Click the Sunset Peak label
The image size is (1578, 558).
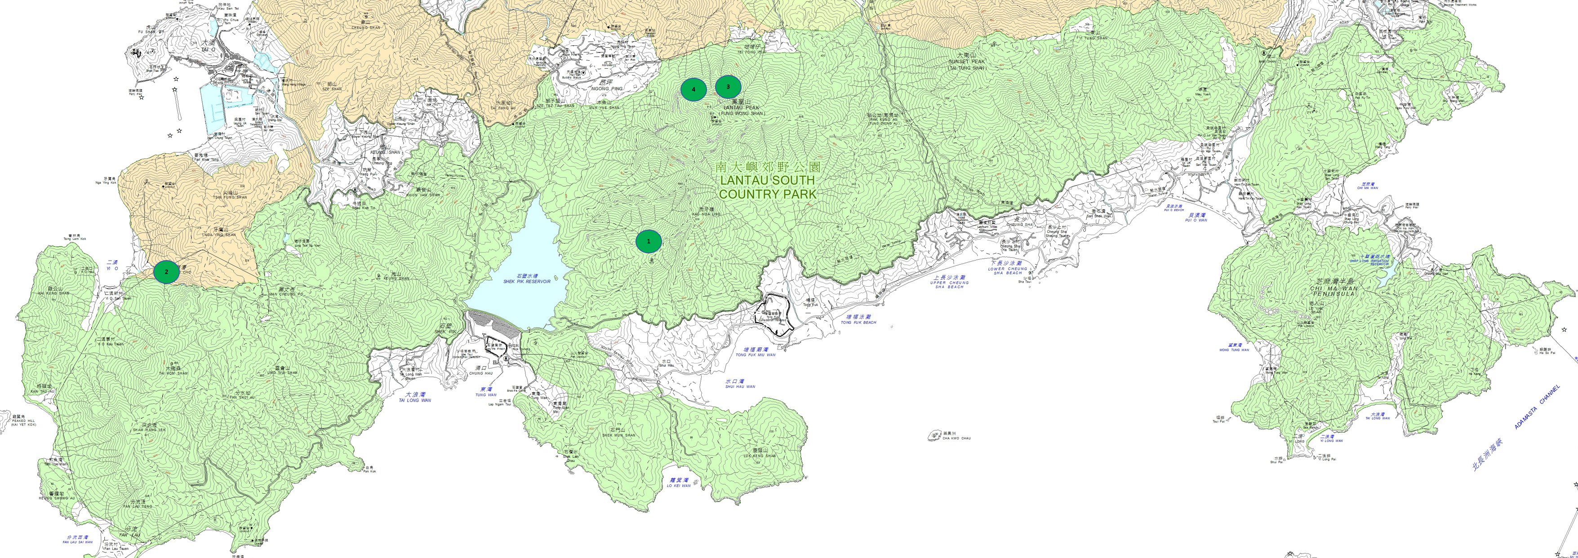click(x=967, y=62)
